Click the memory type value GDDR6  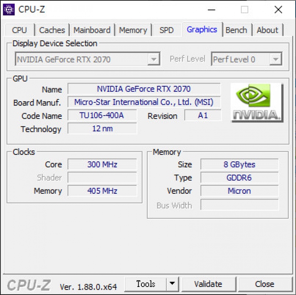point(240,178)
